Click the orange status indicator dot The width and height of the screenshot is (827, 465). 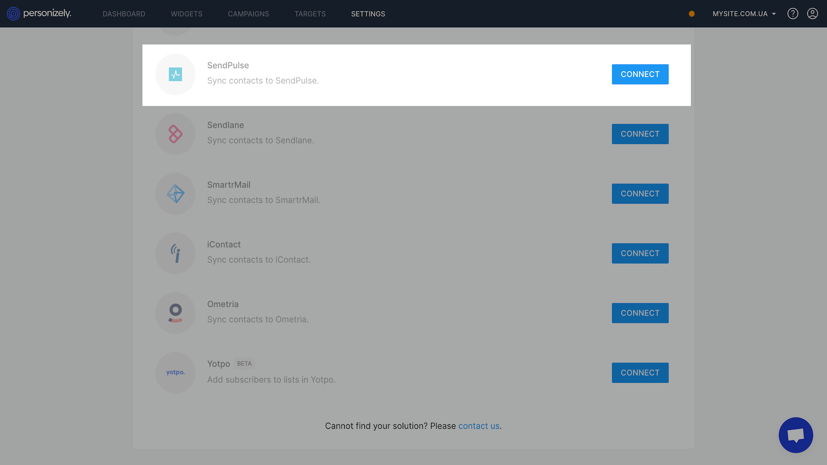(x=692, y=14)
